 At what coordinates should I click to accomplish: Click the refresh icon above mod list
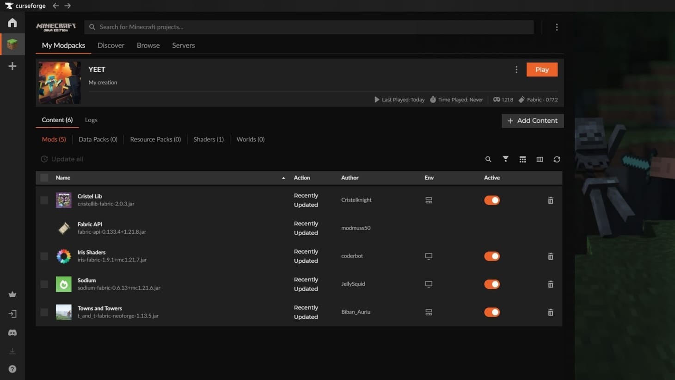click(x=557, y=159)
